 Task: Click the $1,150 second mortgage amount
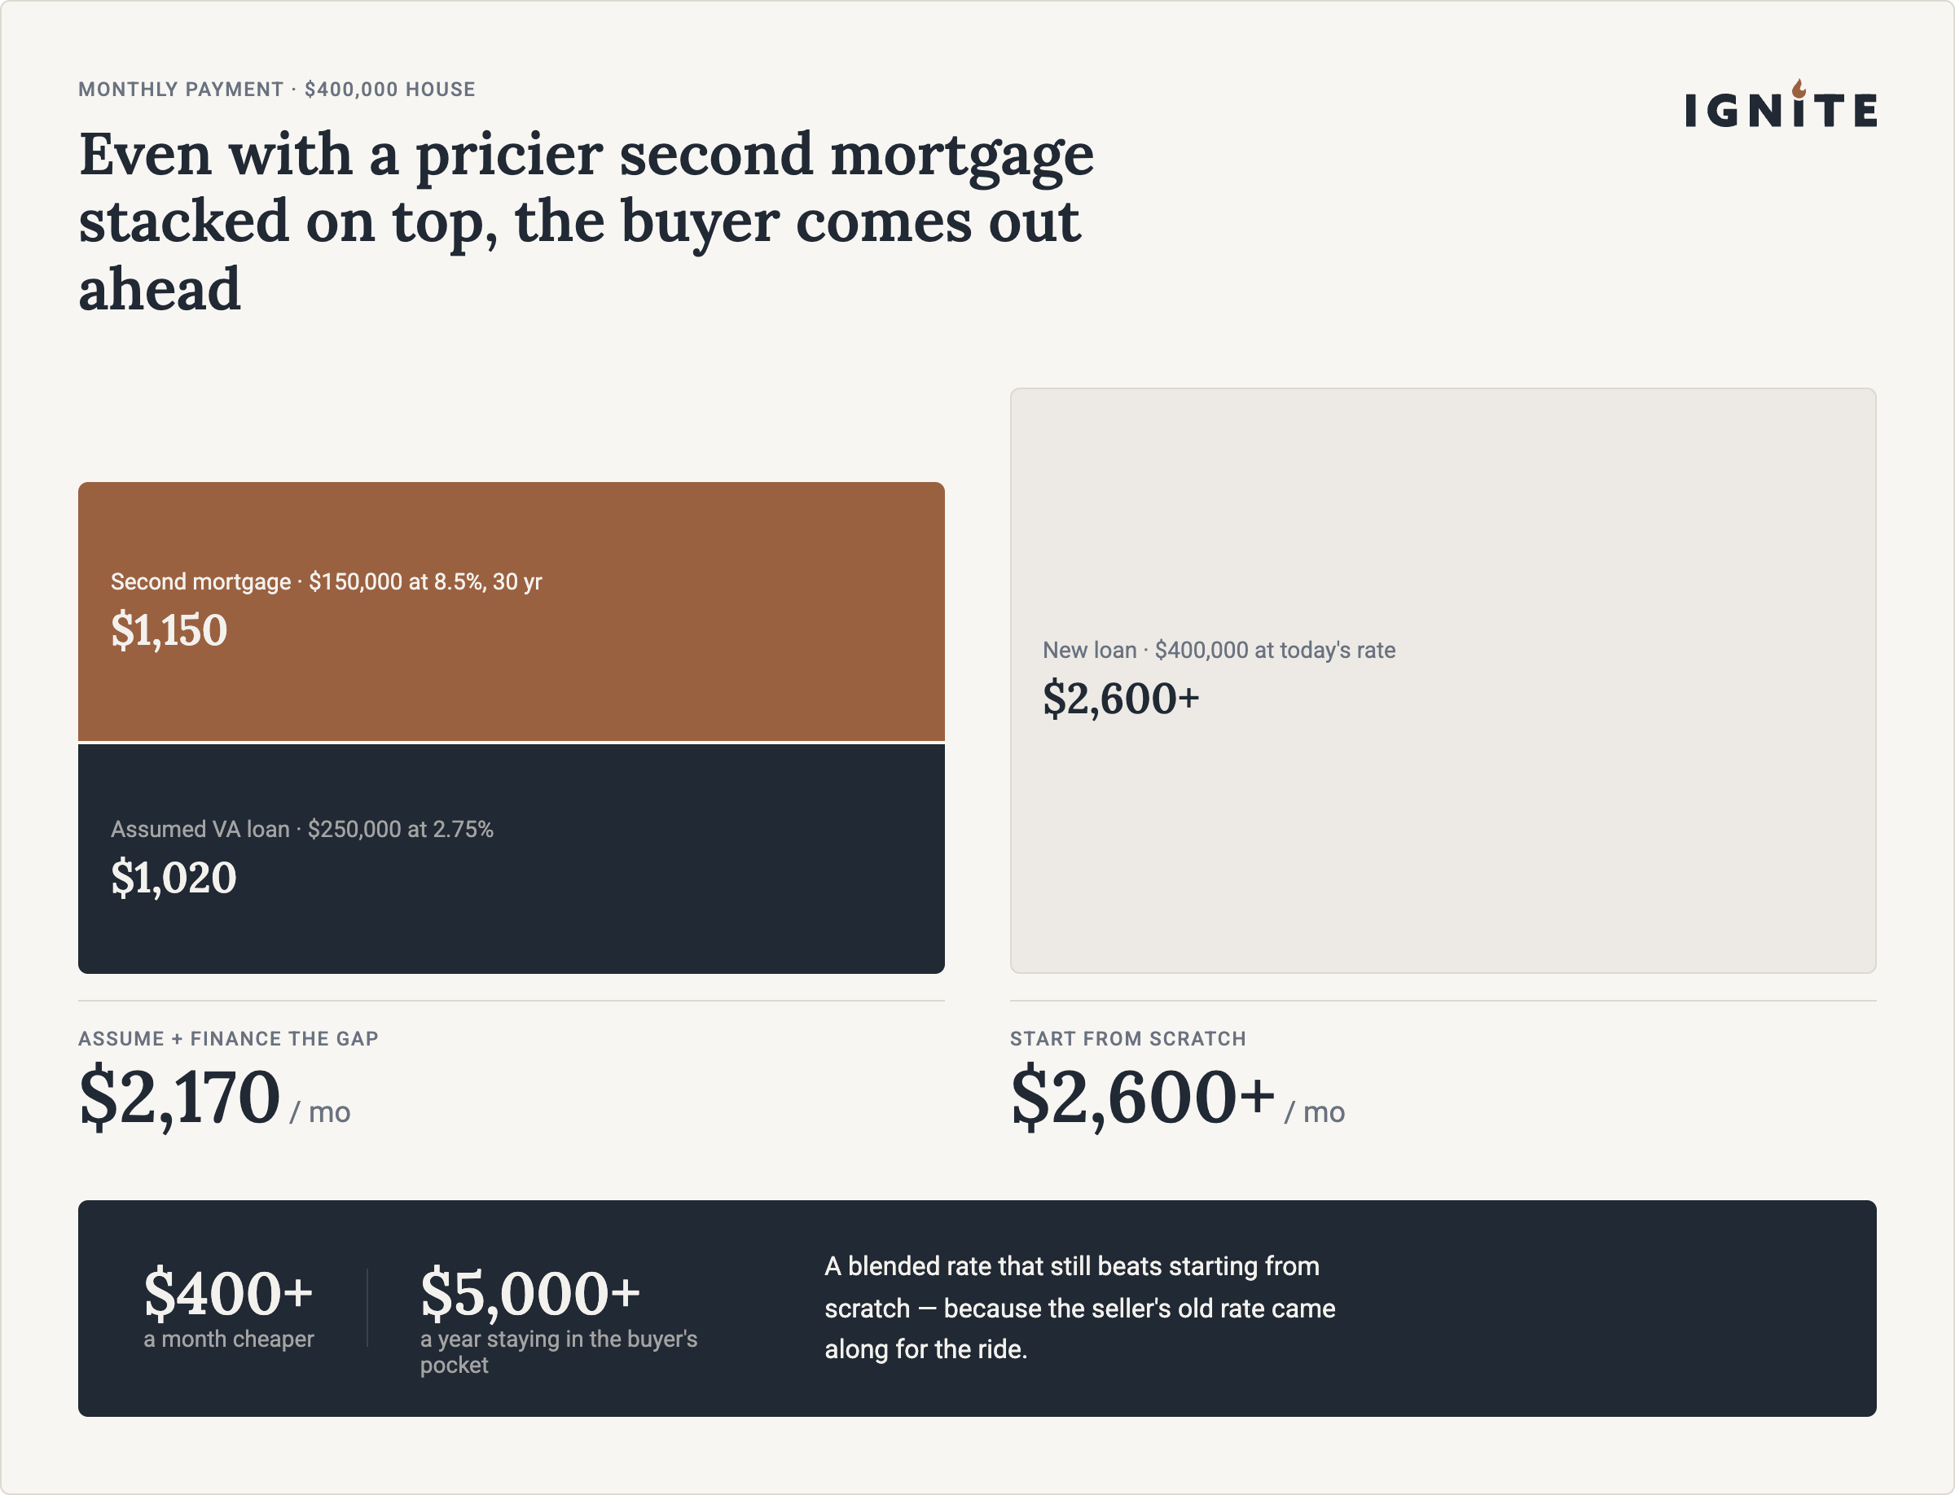coord(169,630)
